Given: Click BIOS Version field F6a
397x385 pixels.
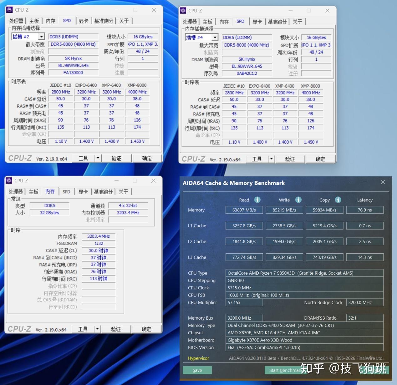Looking at the screenshot, I should [304, 347].
